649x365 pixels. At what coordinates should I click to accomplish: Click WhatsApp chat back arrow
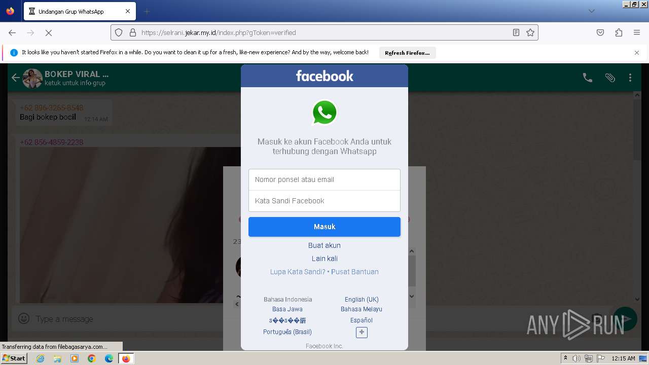(16, 78)
